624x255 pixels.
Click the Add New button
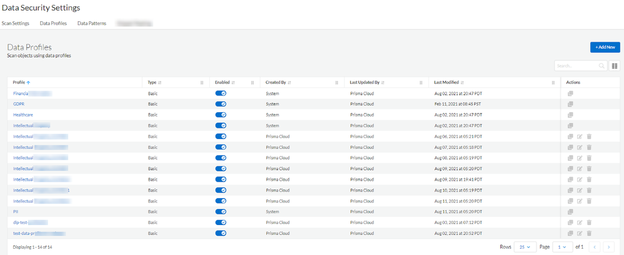click(x=605, y=47)
